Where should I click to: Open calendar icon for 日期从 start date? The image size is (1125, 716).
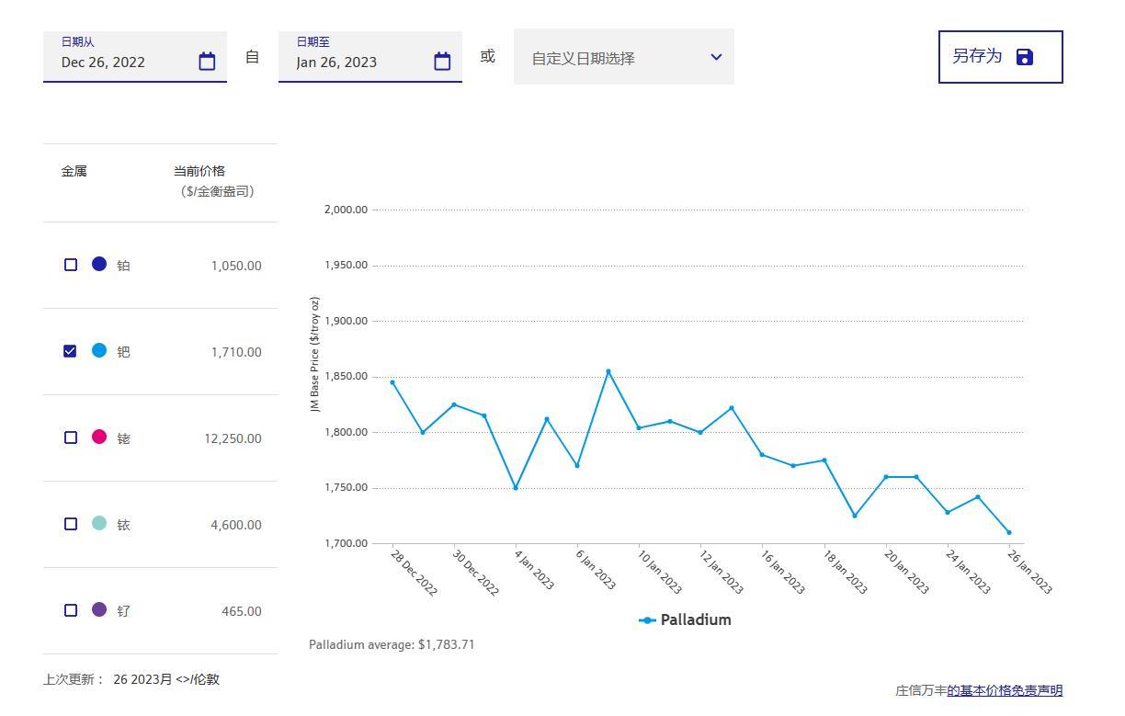coord(207,62)
